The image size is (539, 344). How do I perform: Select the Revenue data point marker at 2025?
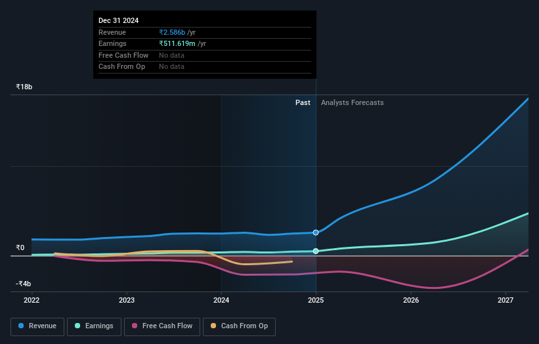(x=316, y=232)
